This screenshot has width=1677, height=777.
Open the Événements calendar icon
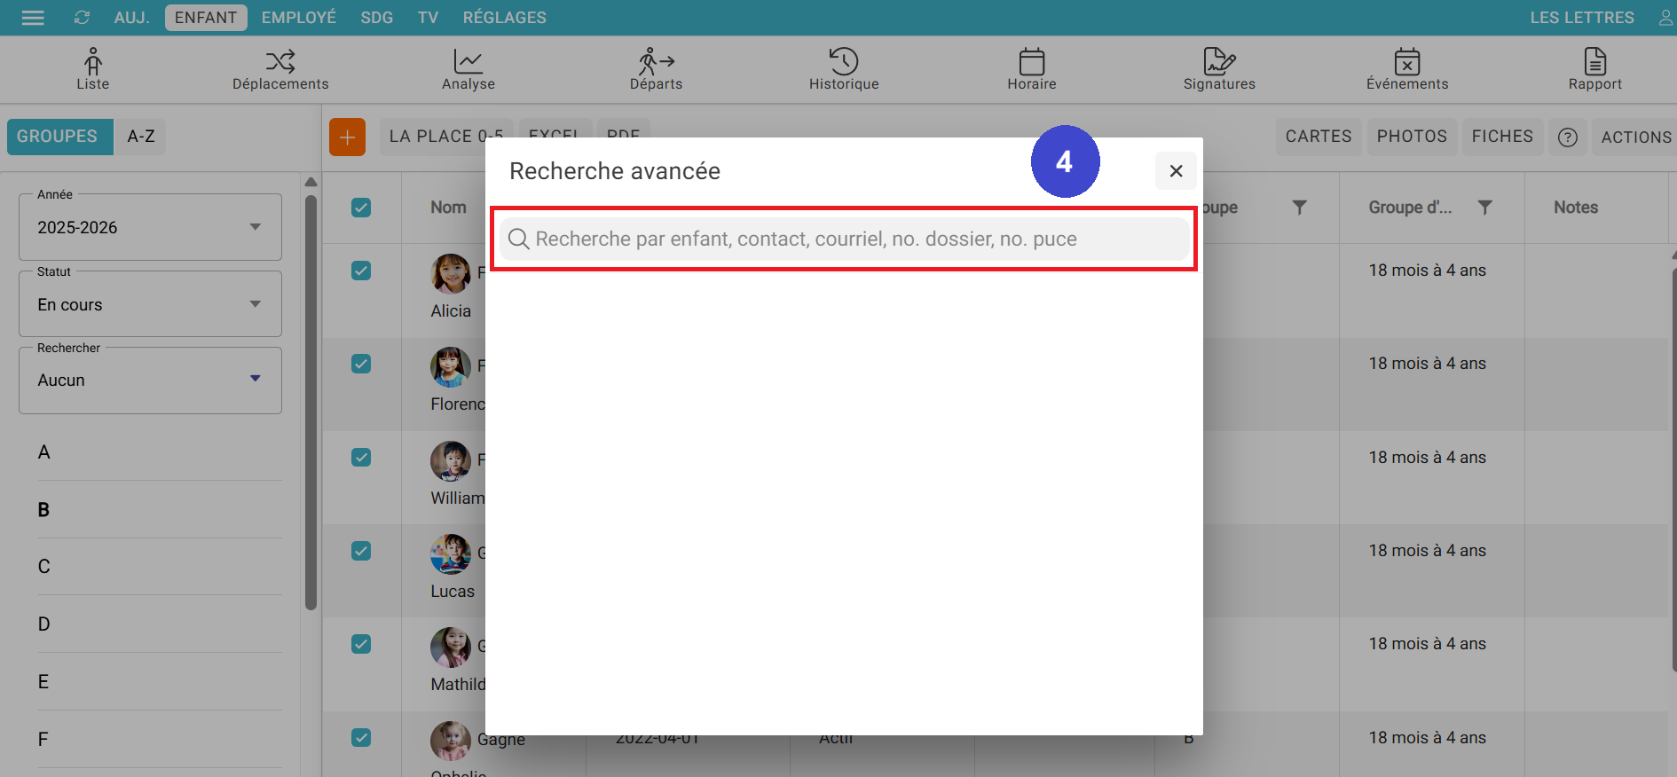pyautogui.click(x=1406, y=61)
